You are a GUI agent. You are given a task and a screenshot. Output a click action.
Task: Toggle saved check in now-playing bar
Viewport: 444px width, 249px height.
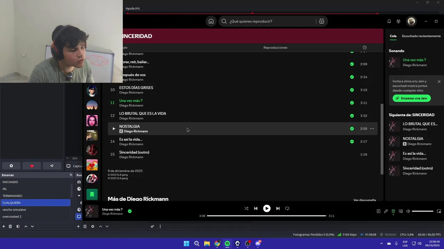(130, 211)
